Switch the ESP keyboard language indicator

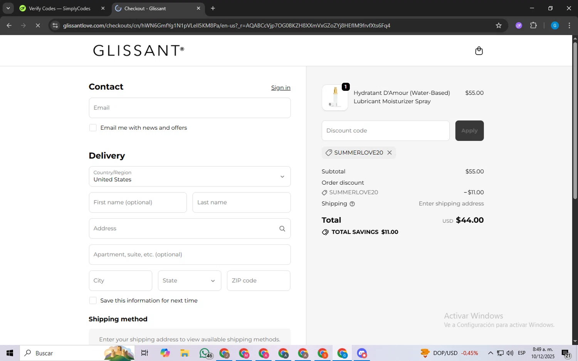tap(522, 353)
